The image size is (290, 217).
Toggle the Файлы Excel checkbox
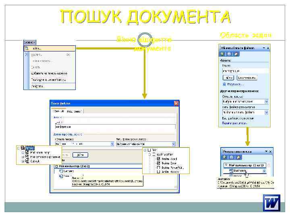[158, 163]
